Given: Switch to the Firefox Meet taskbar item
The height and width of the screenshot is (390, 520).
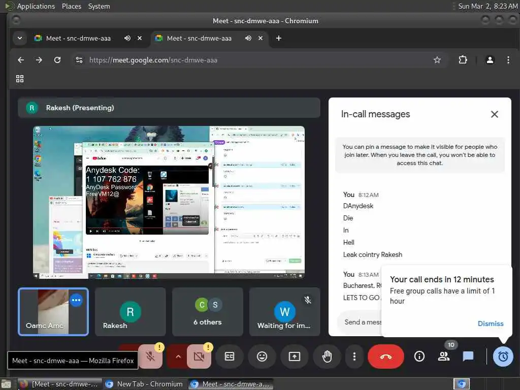Looking at the screenshot, I should coord(59,384).
